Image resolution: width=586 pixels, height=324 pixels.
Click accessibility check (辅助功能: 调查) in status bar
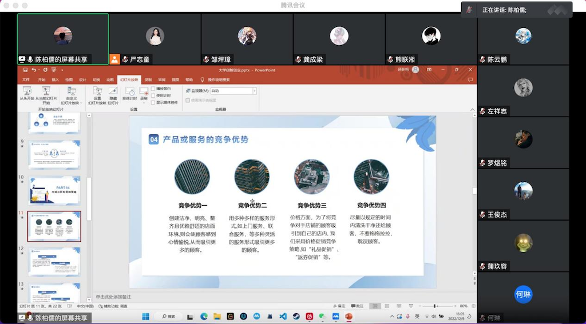[113, 306]
